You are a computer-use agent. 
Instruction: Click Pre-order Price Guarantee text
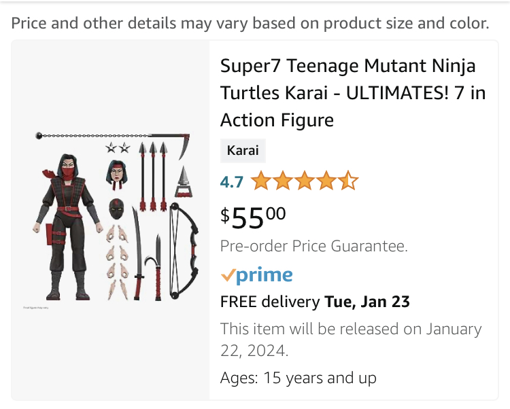tap(313, 246)
